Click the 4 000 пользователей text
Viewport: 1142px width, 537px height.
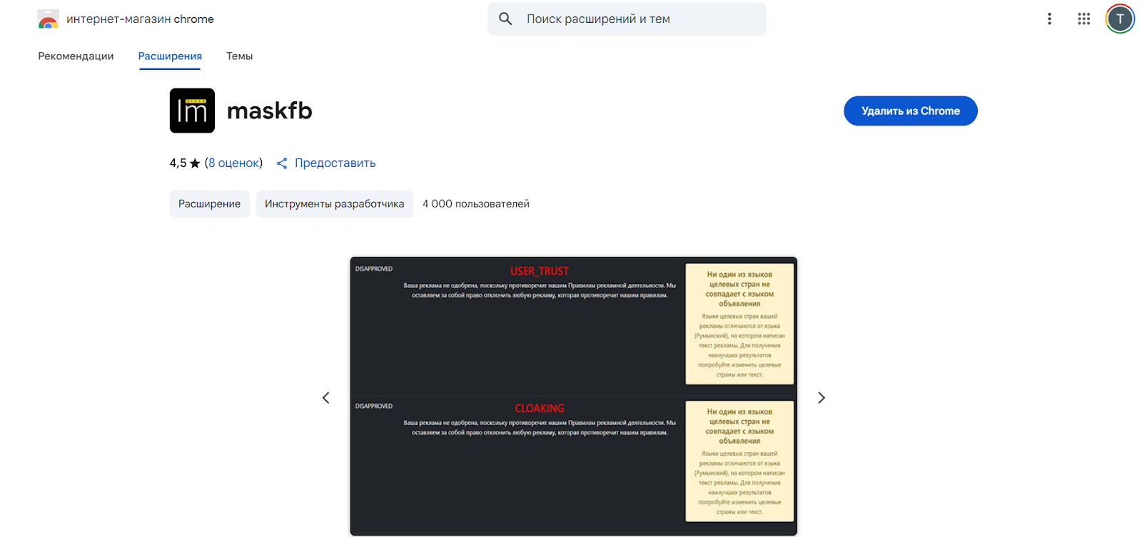point(476,204)
